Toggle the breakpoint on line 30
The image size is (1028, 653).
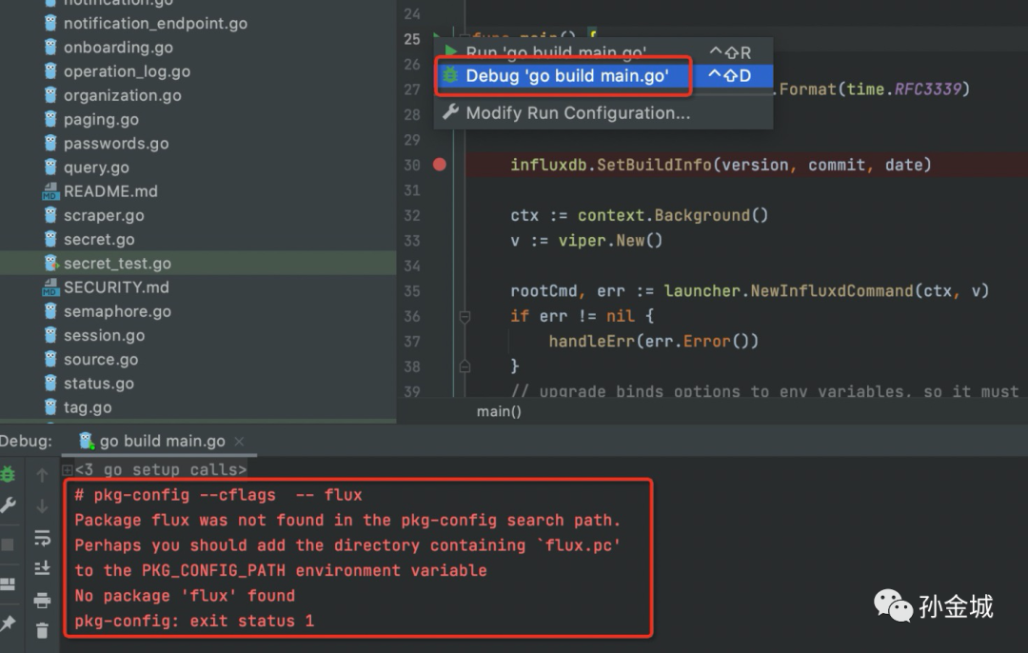pos(439,165)
